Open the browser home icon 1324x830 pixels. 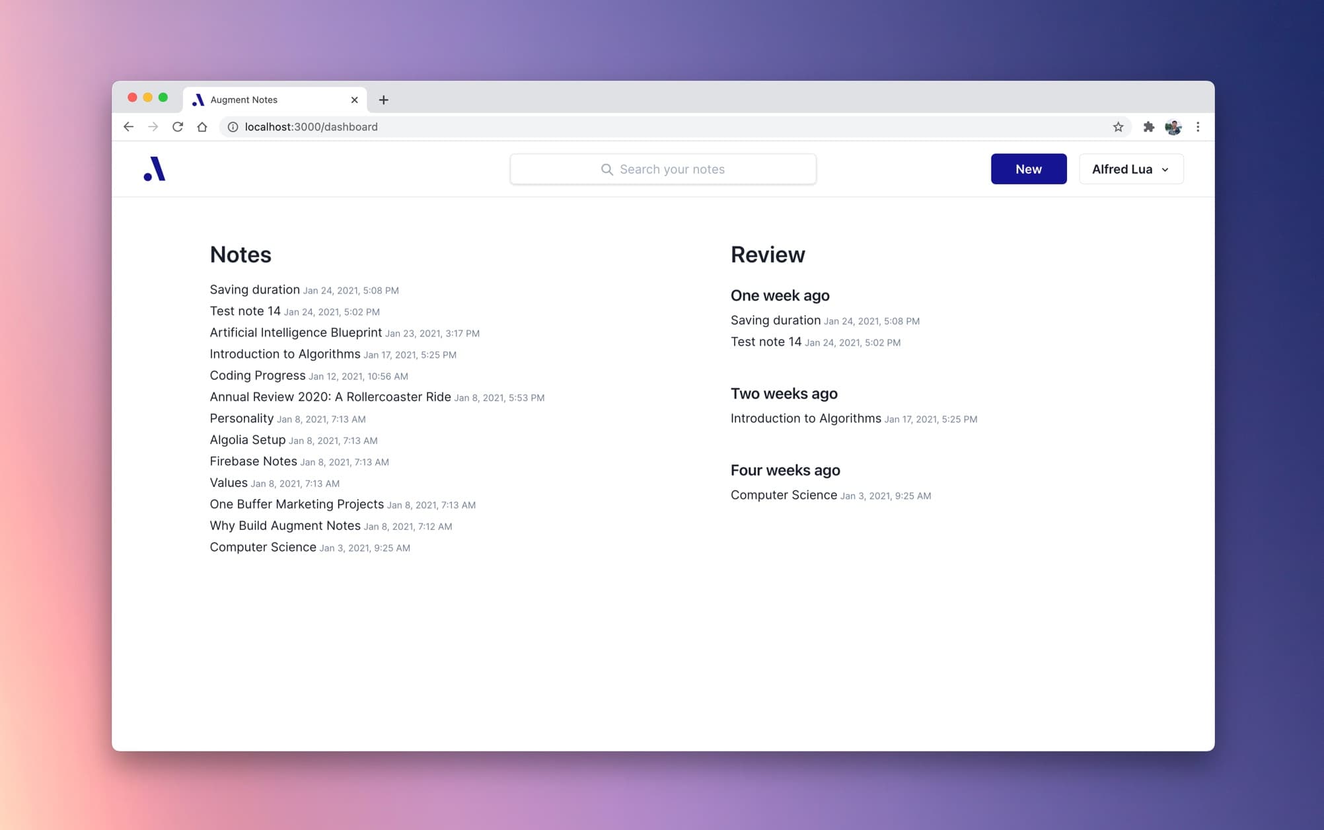(202, 127)
